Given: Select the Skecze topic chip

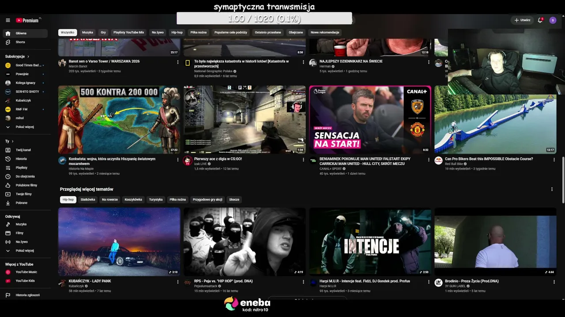Looking at the screenshot, I should coord(234,200).
